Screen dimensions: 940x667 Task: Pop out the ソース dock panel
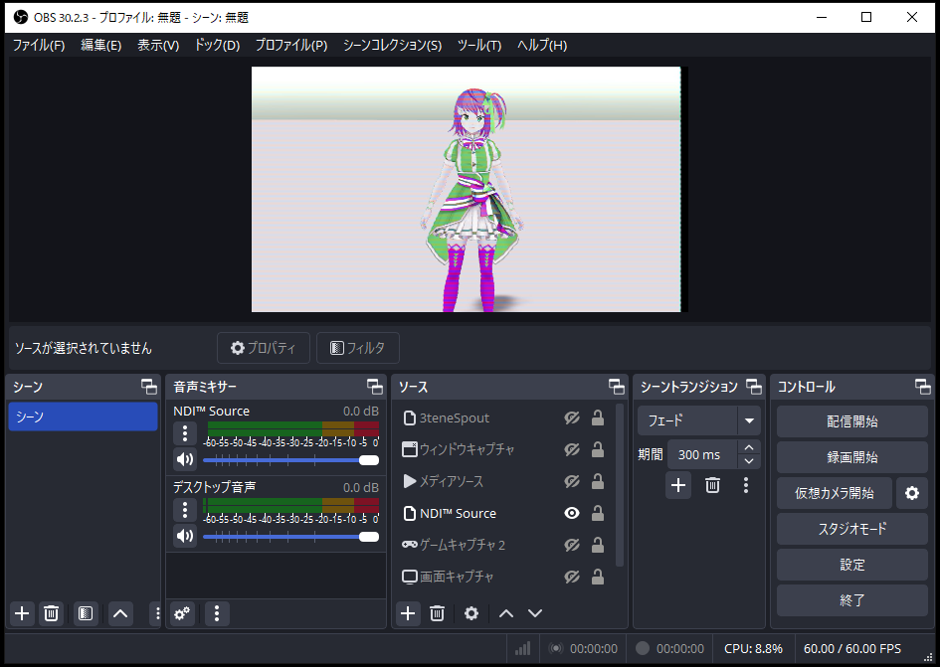pos(617,387)
